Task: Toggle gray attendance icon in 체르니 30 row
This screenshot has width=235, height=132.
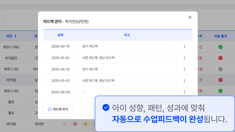Action: [221, 69]
